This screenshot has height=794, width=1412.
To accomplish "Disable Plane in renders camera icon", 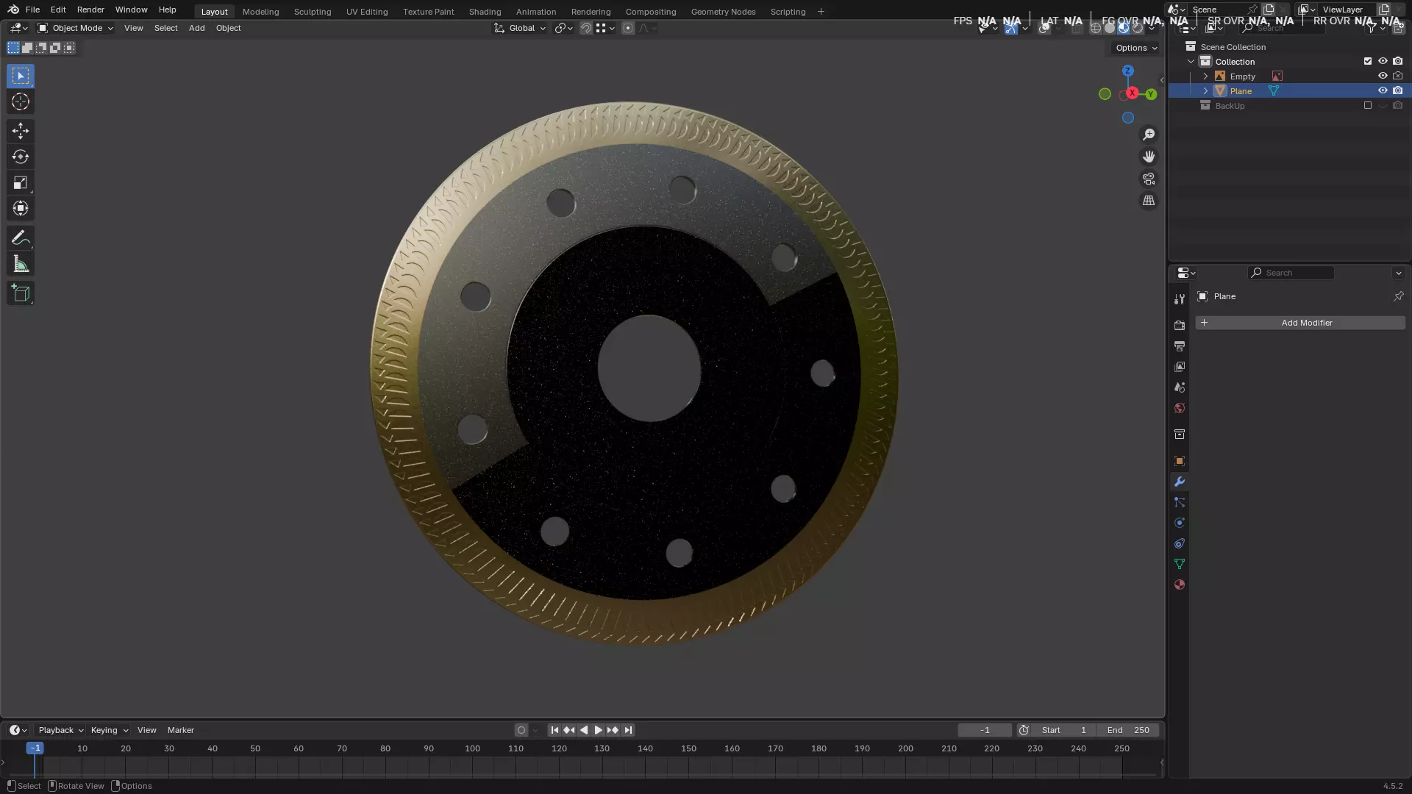I will click(x=1397, y=90).
